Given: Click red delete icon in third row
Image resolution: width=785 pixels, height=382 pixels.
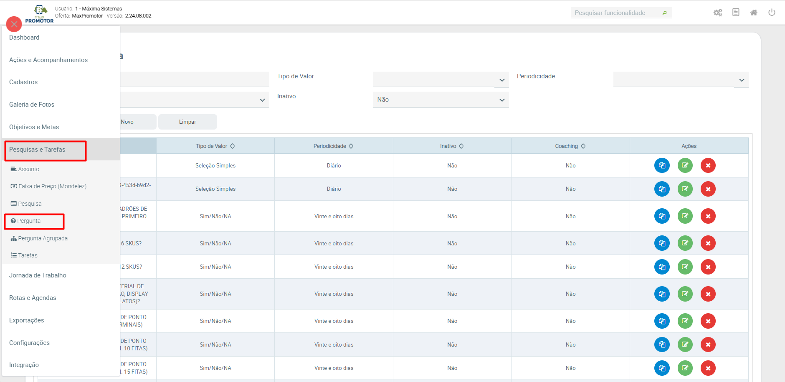Looking at the screenshot, I should coord(708,216).
